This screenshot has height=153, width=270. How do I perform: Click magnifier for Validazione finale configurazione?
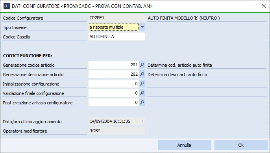(x=142, y=93)
